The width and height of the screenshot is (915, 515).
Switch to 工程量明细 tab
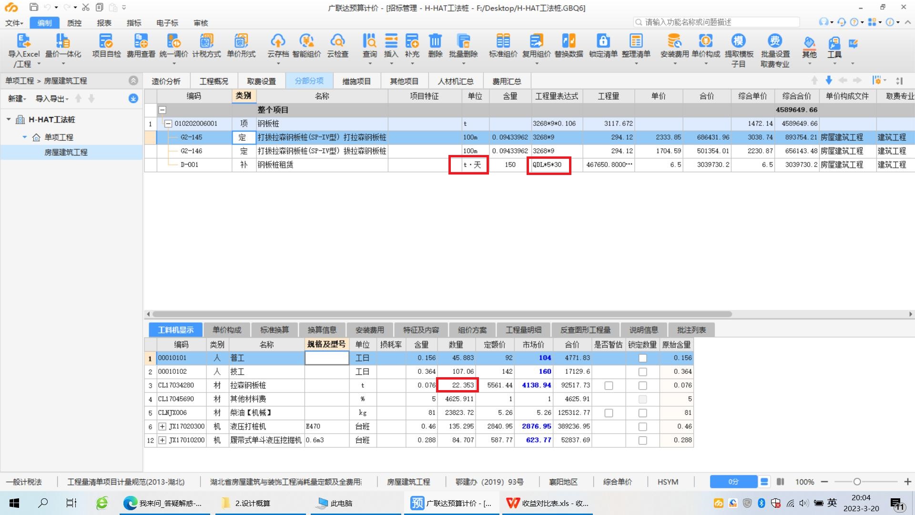523,330
